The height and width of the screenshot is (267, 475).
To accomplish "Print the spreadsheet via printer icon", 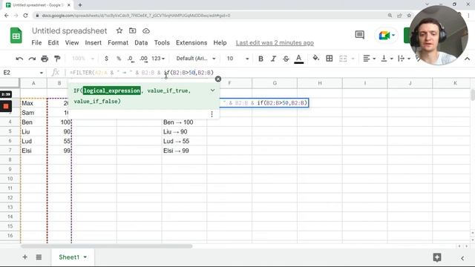I will coord(45,59).
